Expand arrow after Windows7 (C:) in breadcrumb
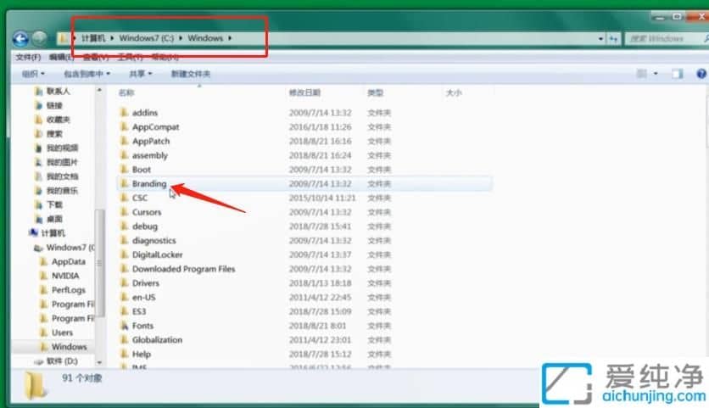 click(x=181, y=38)
